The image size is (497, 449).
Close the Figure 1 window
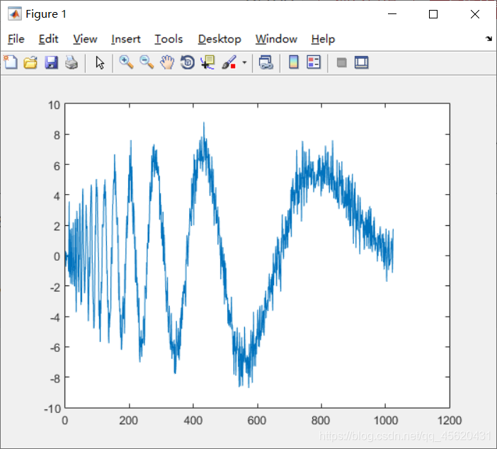475,14
